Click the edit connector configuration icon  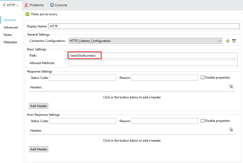tap(234, 41)
